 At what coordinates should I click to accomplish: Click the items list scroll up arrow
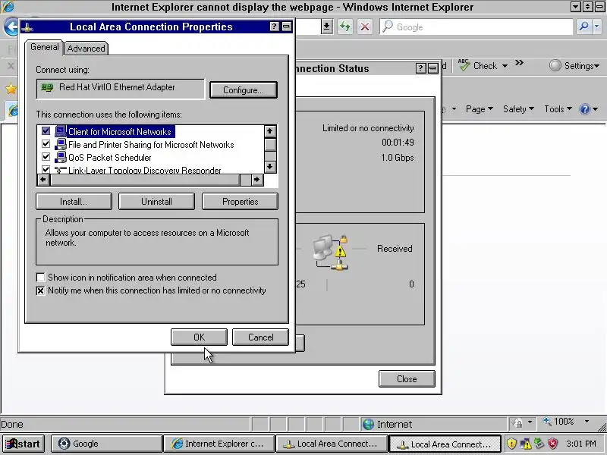click(x=270, y=131)
